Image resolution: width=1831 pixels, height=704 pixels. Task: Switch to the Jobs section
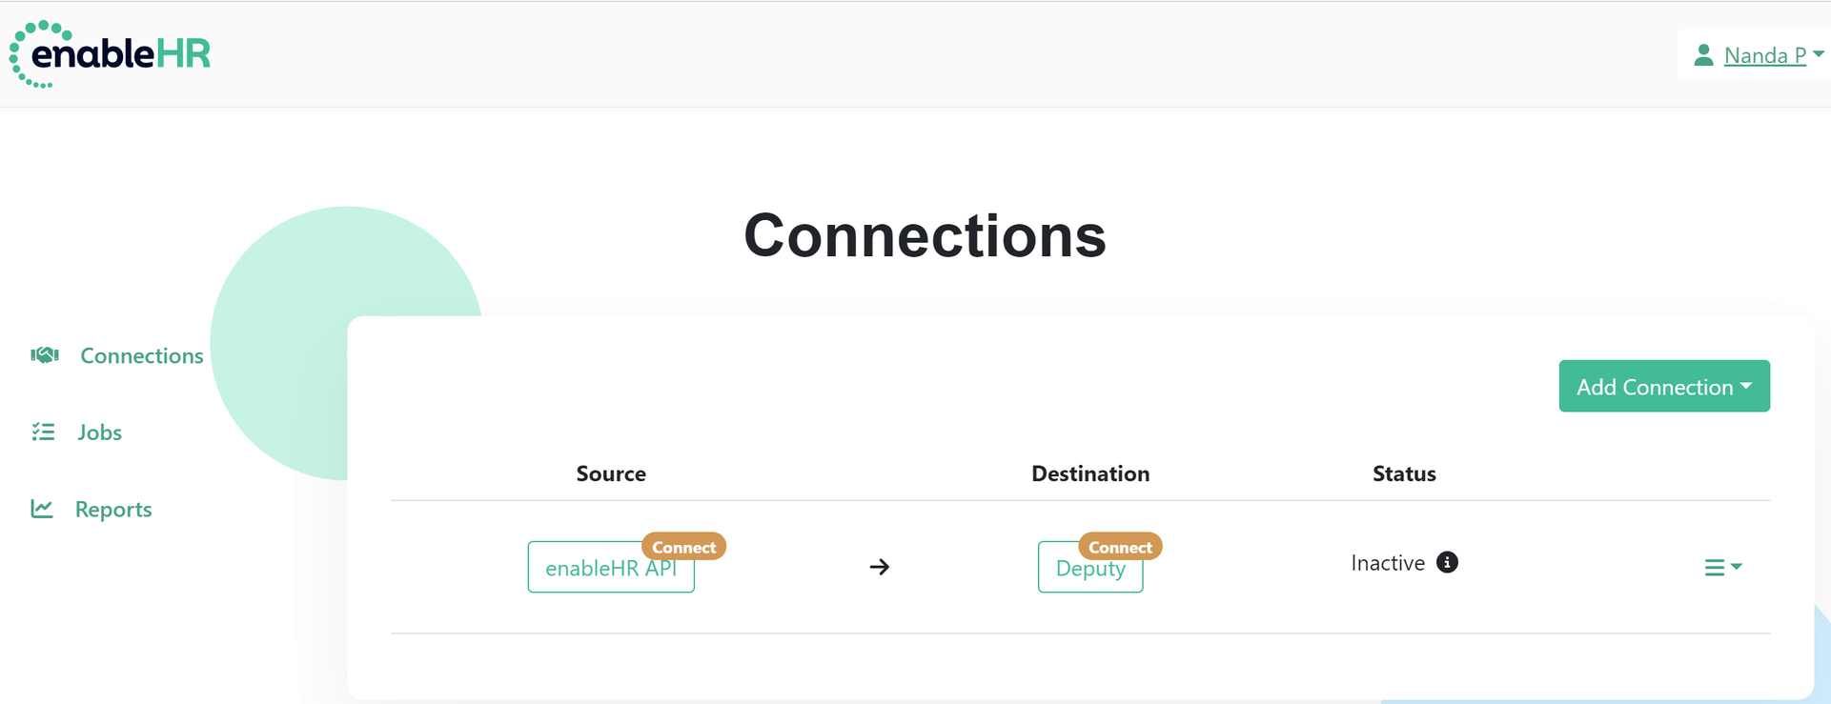(x=99, y=432)
